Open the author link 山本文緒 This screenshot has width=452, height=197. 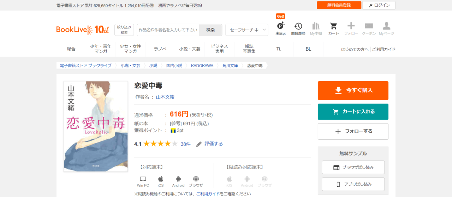(165, 97)
